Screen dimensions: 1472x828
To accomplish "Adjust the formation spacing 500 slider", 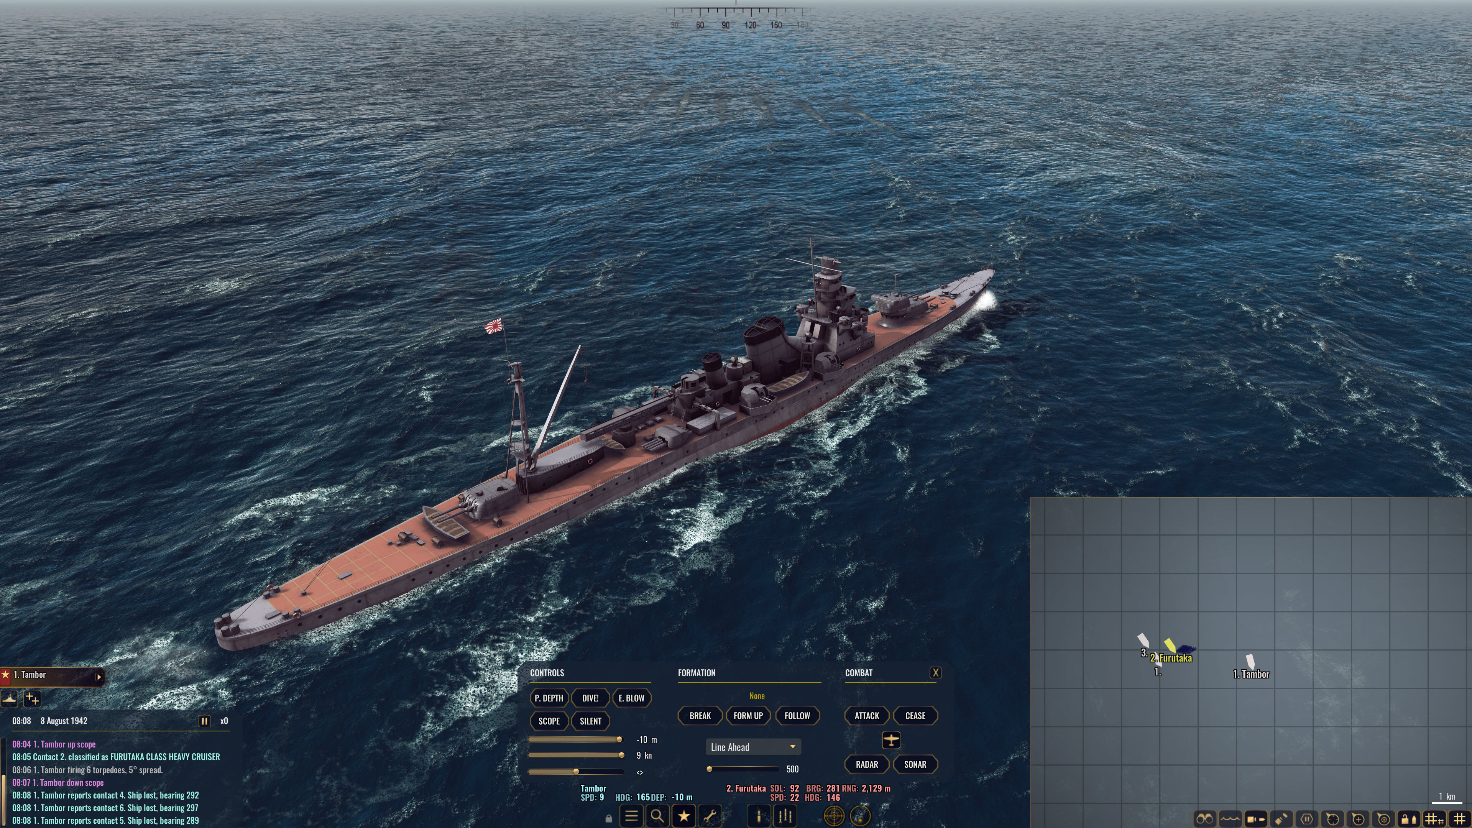I will point(743,769).
